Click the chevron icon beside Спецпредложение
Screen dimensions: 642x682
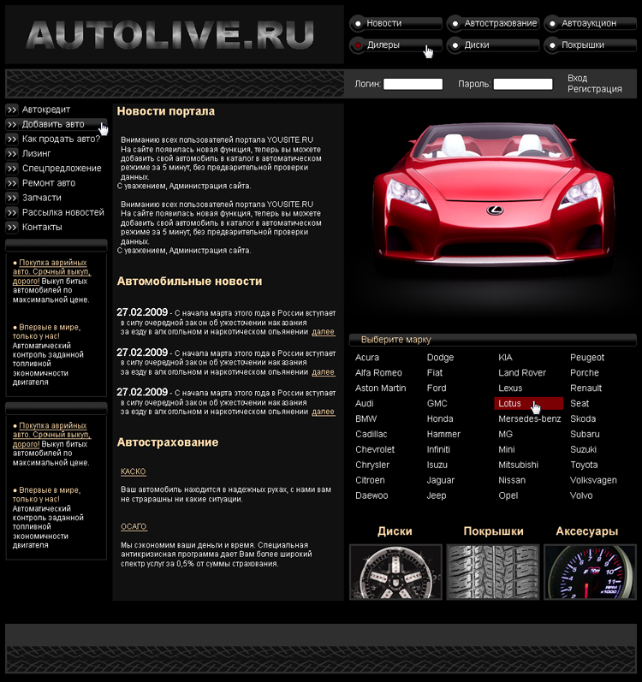click(12, 169)
